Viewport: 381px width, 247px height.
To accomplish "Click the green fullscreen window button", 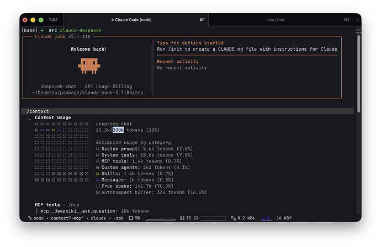I will (x=41, y=20).
